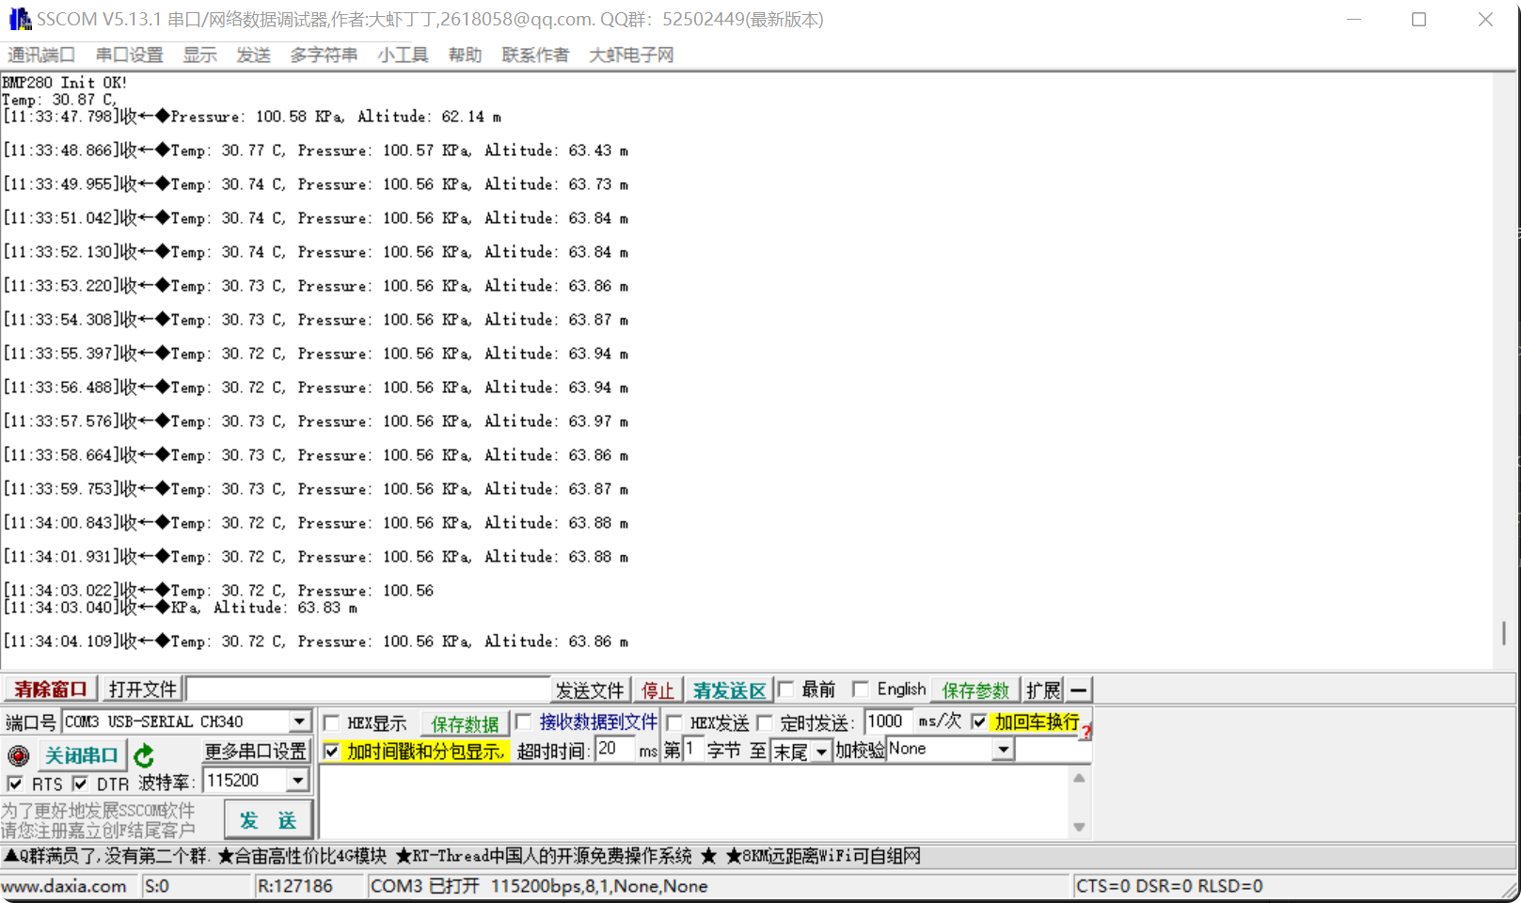Click the 更多串口设置 button
This screenshot has height=903, width=1521.
click(256, 752)
